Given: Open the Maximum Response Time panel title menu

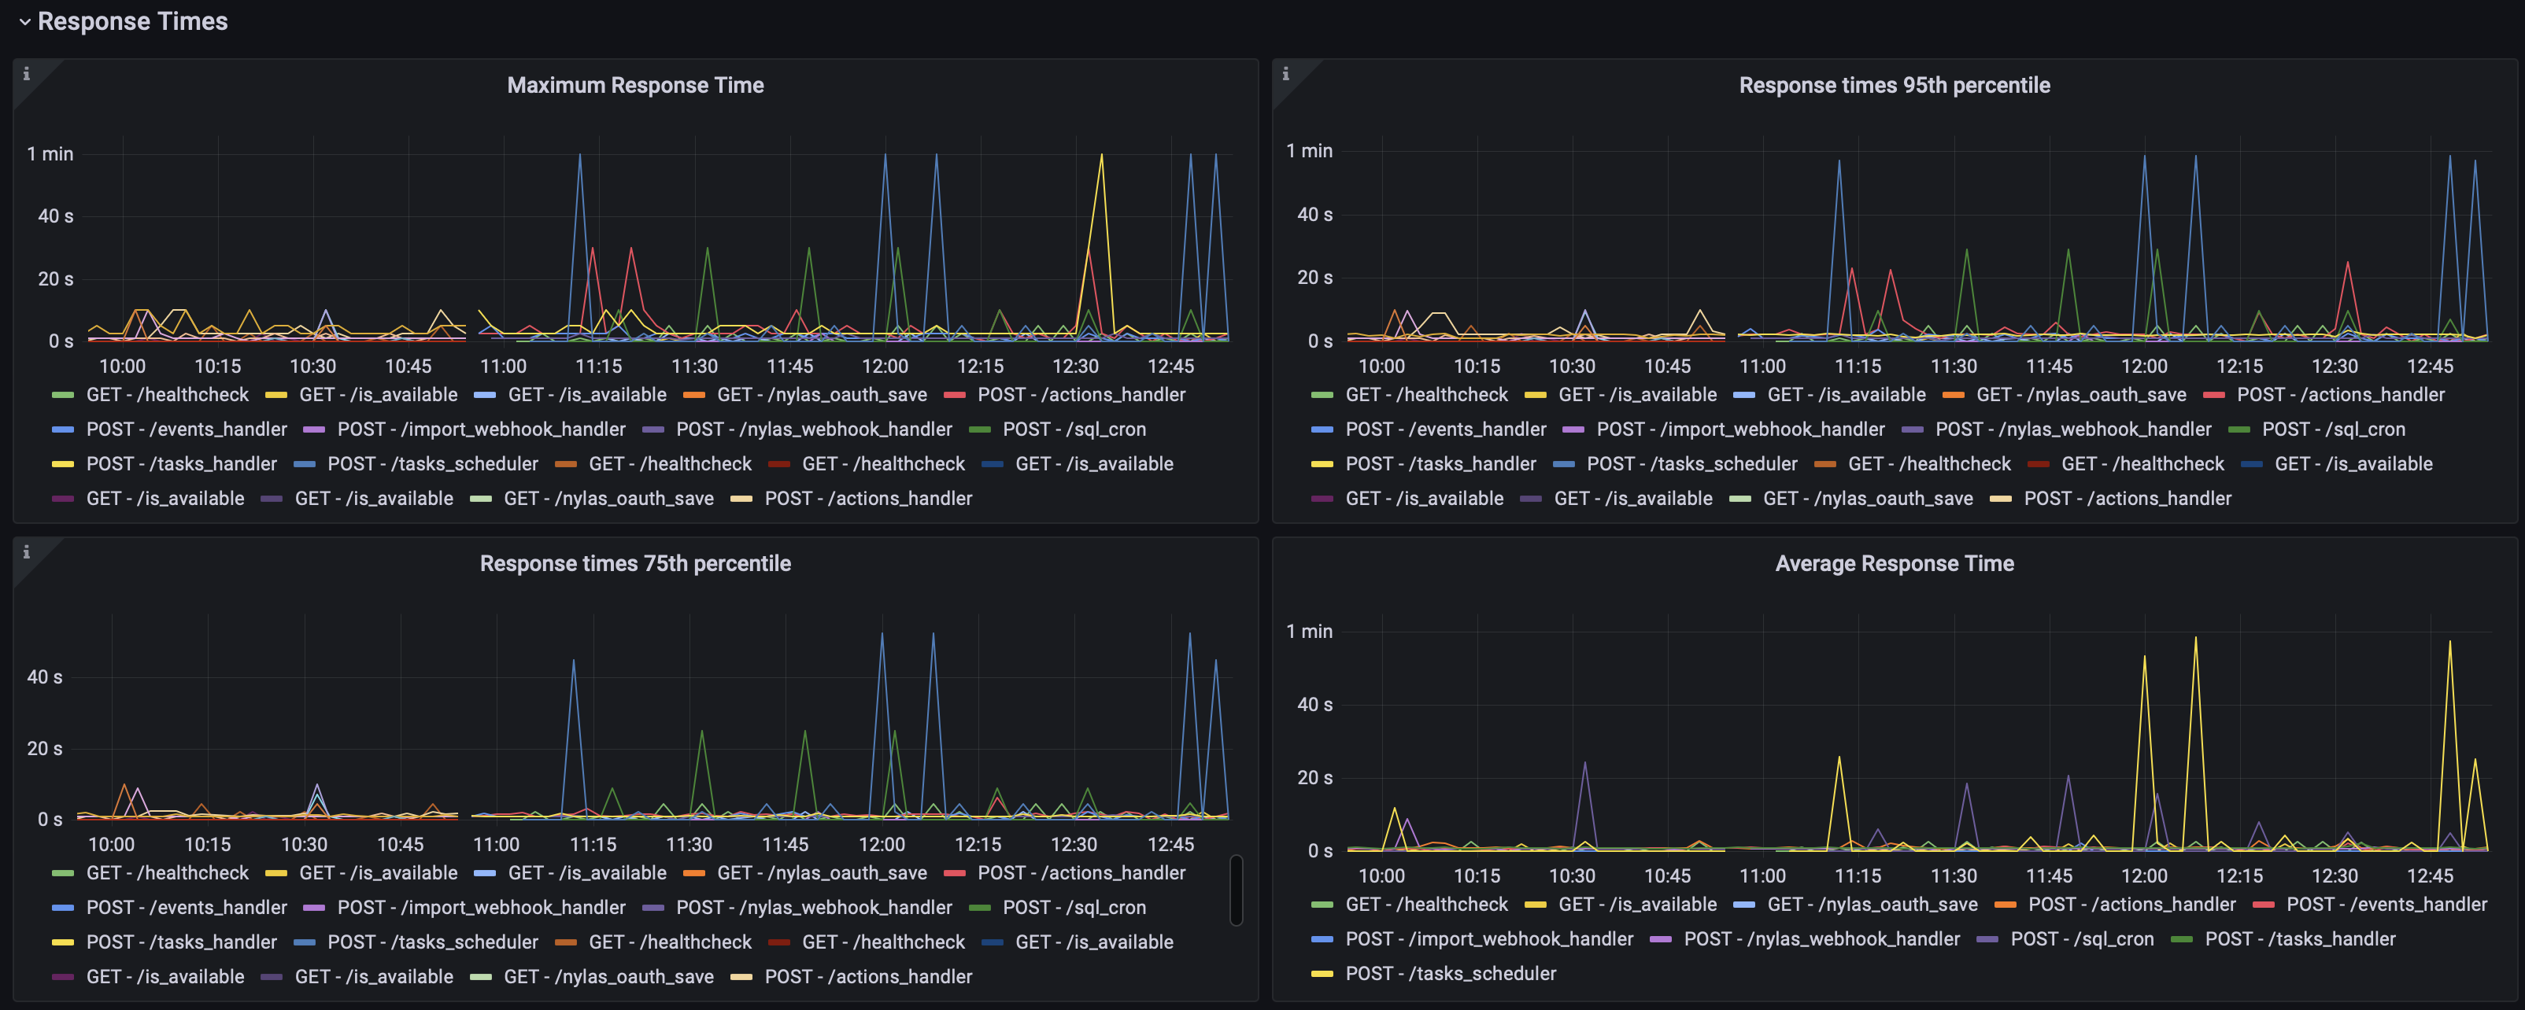Looking at the screenshot, I should pos(635,85).
